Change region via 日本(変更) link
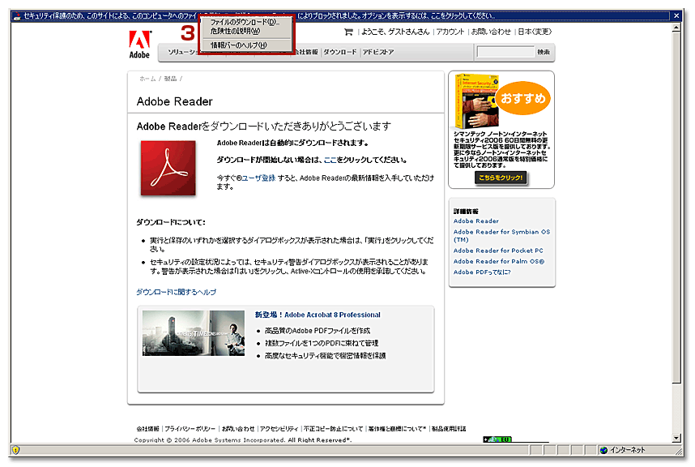695x467 pixels. coord(535,32)
